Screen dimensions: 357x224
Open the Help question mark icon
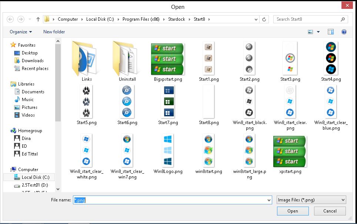(x=344, y=32)
